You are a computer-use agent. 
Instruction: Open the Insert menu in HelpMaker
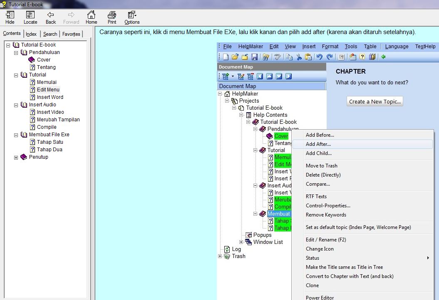309,47
